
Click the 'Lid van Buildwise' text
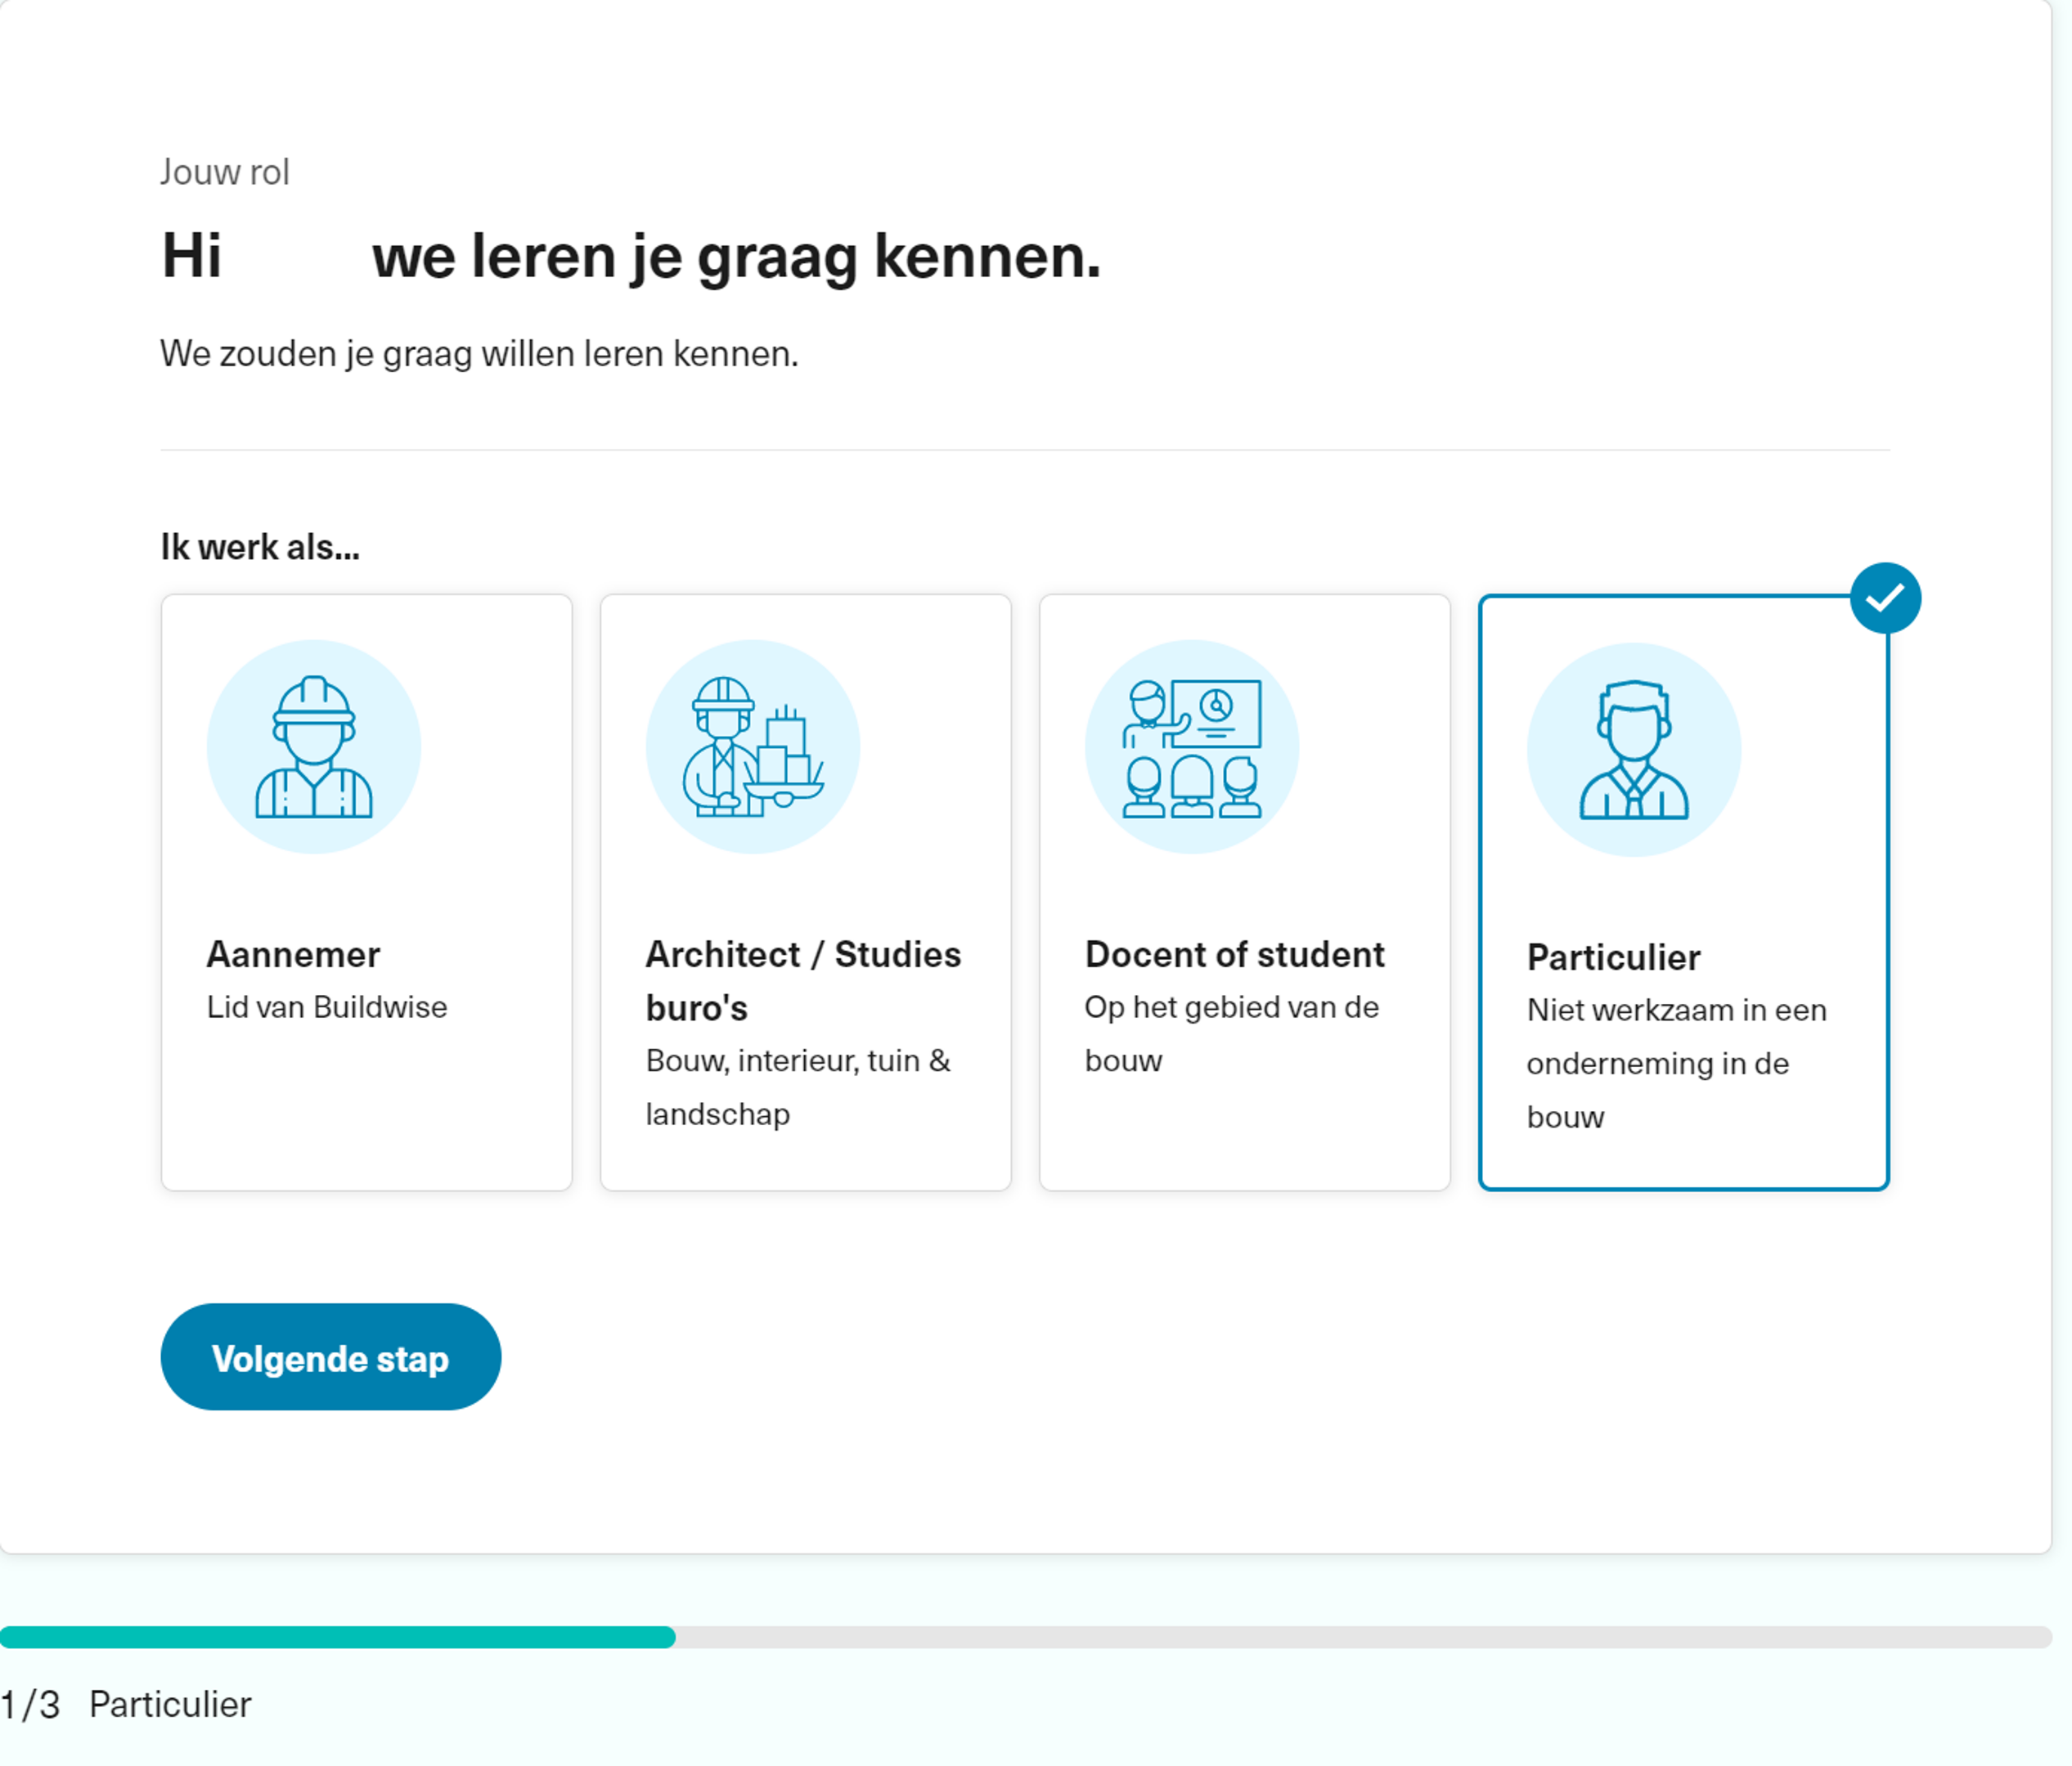[x=327, y=1006]
